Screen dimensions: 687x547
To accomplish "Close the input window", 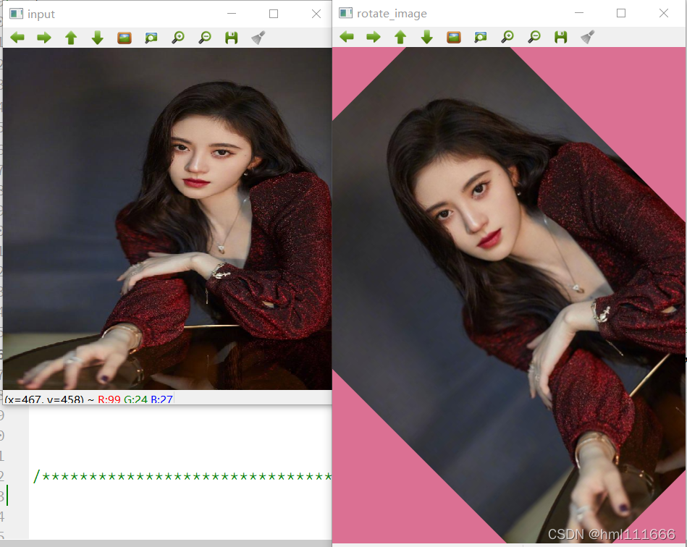I will tap(316, 14).
